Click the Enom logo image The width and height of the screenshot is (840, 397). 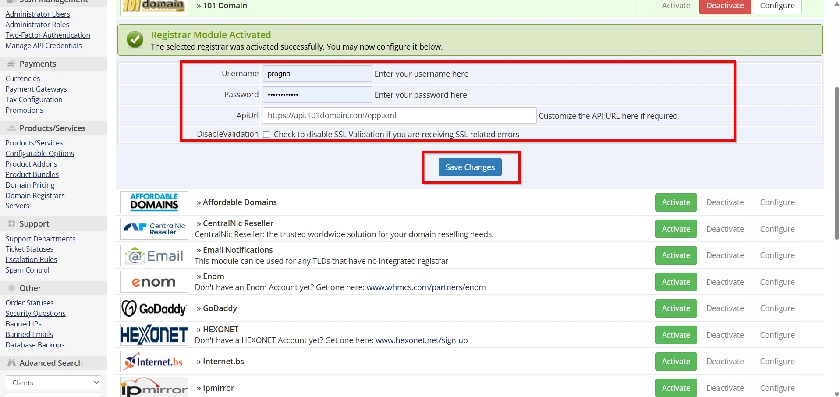[x=154, y=282]
